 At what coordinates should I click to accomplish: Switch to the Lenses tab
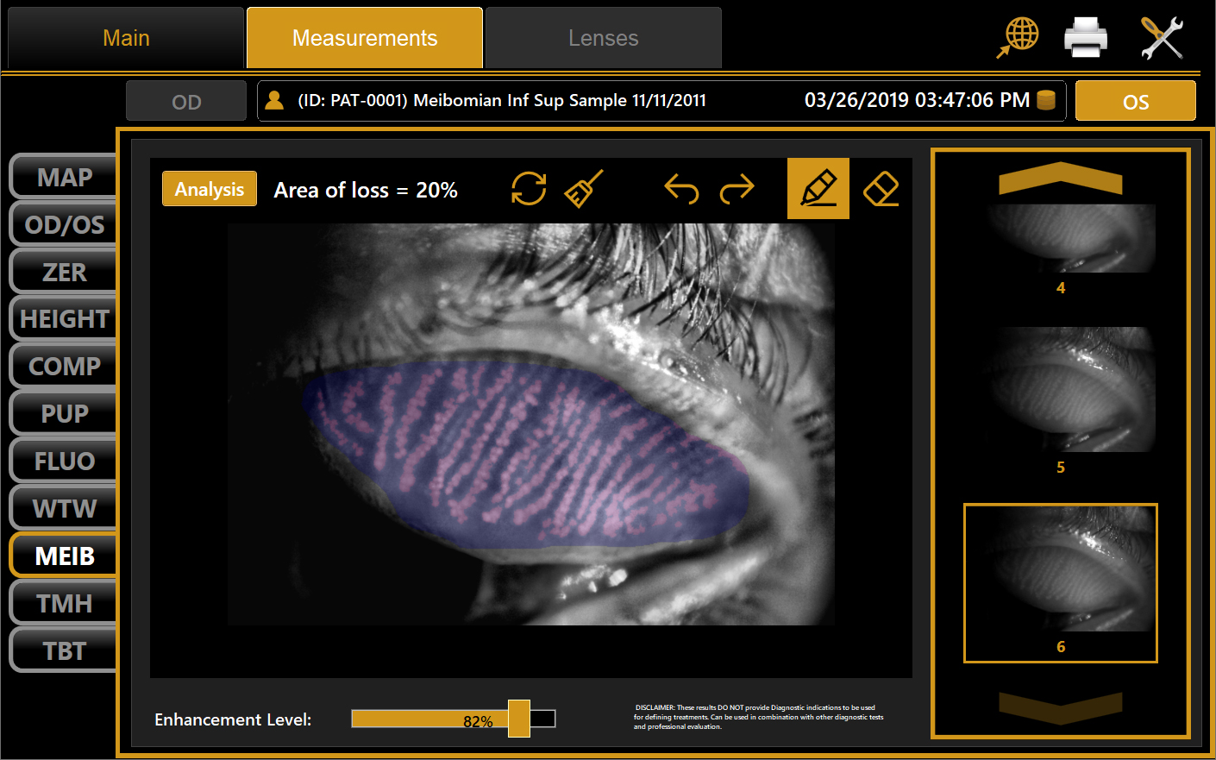point(603,37)
